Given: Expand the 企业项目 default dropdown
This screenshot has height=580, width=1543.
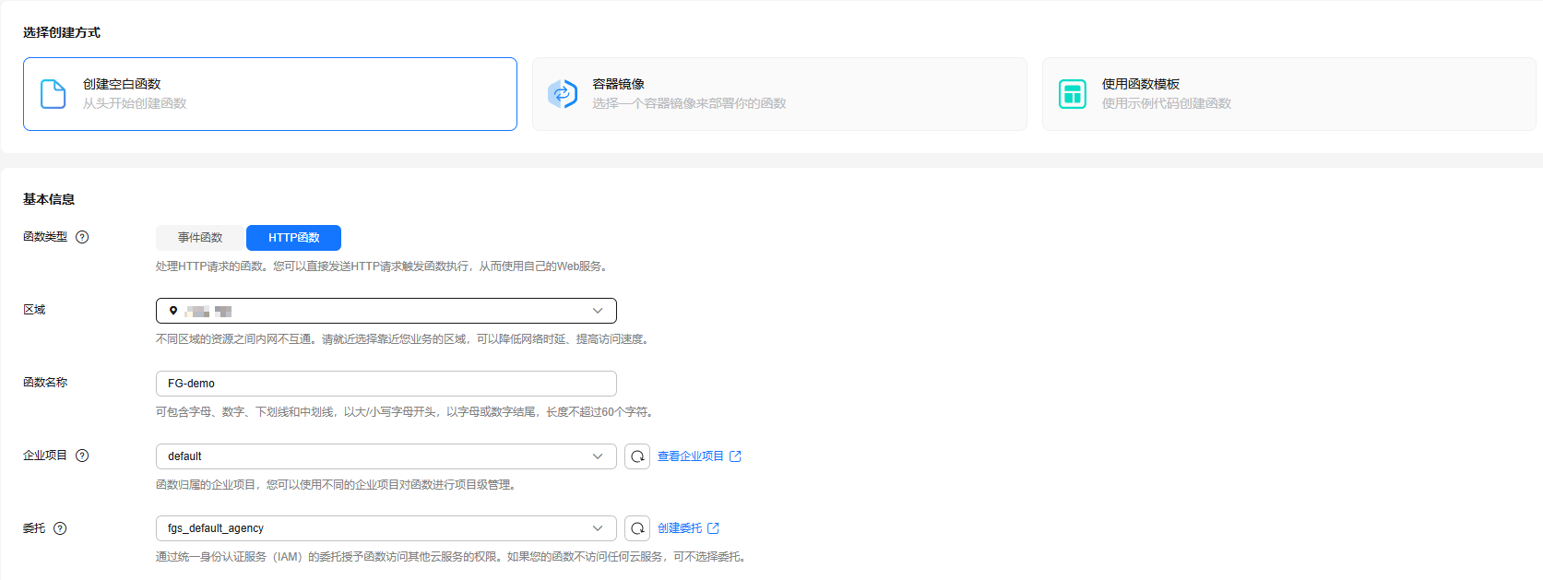Looking at the screenshot, I should pos(386,456).
